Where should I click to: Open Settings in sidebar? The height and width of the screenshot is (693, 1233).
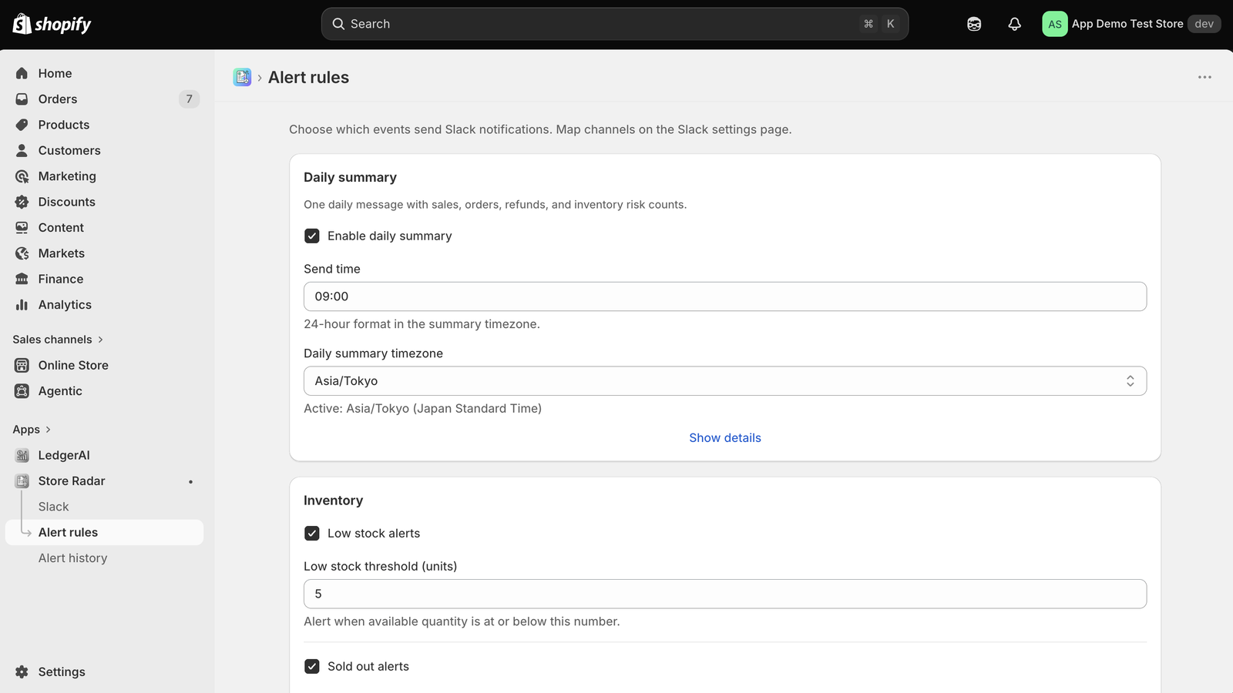pos(62,671)
